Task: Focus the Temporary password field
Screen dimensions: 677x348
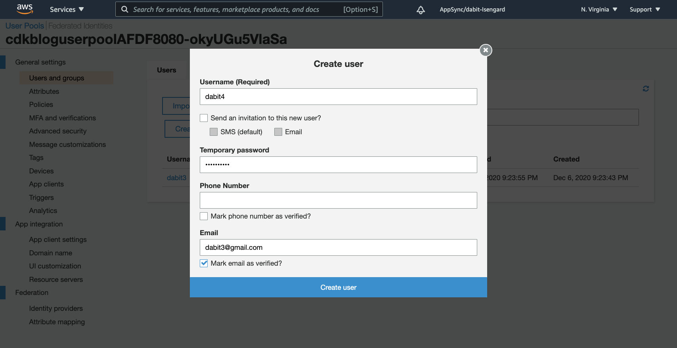Action: point(338,165)
